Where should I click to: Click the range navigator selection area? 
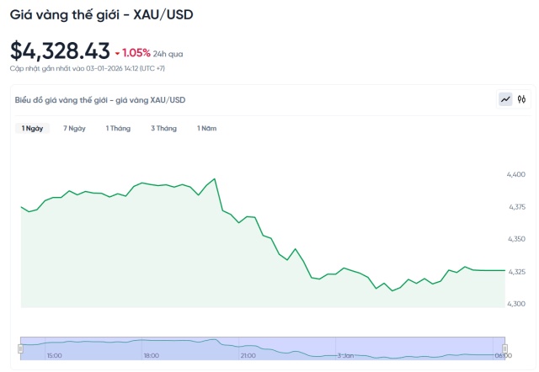[263, 347]
